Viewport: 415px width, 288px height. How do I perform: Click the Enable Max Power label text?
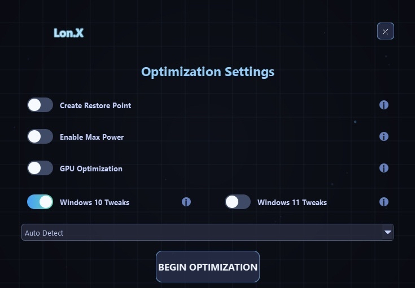point(91,137)
